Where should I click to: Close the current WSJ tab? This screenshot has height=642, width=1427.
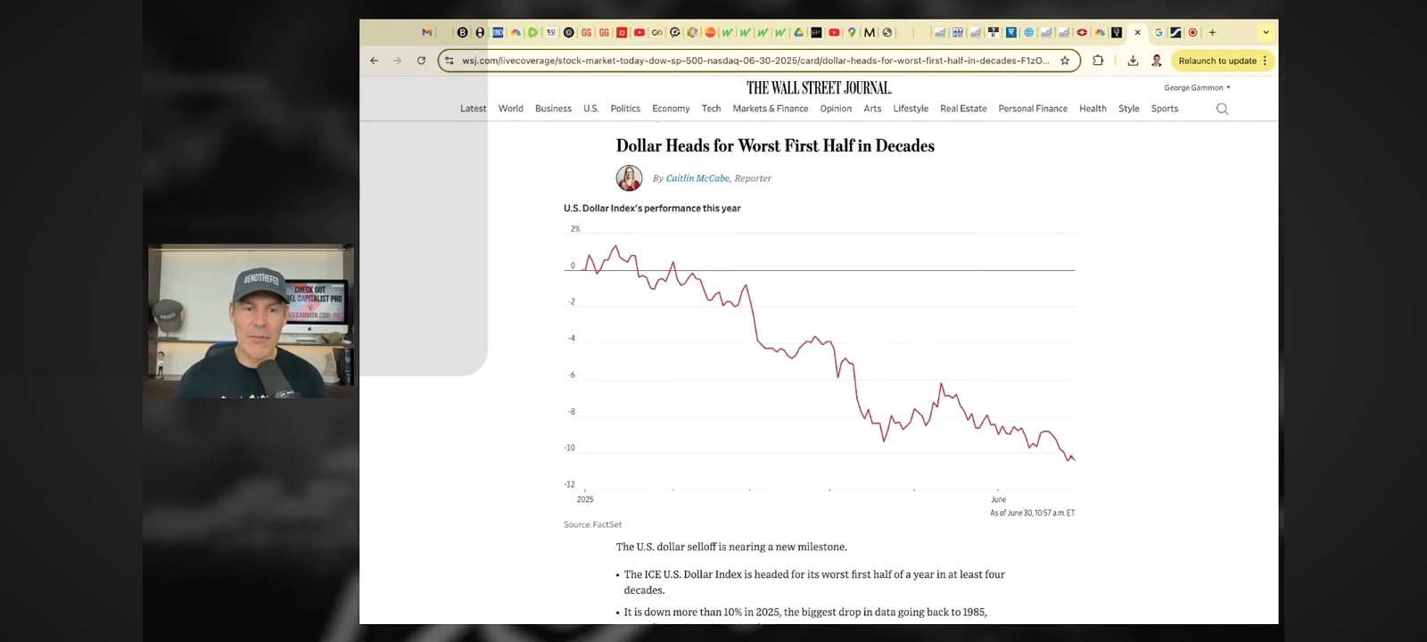click(1137, 33)
